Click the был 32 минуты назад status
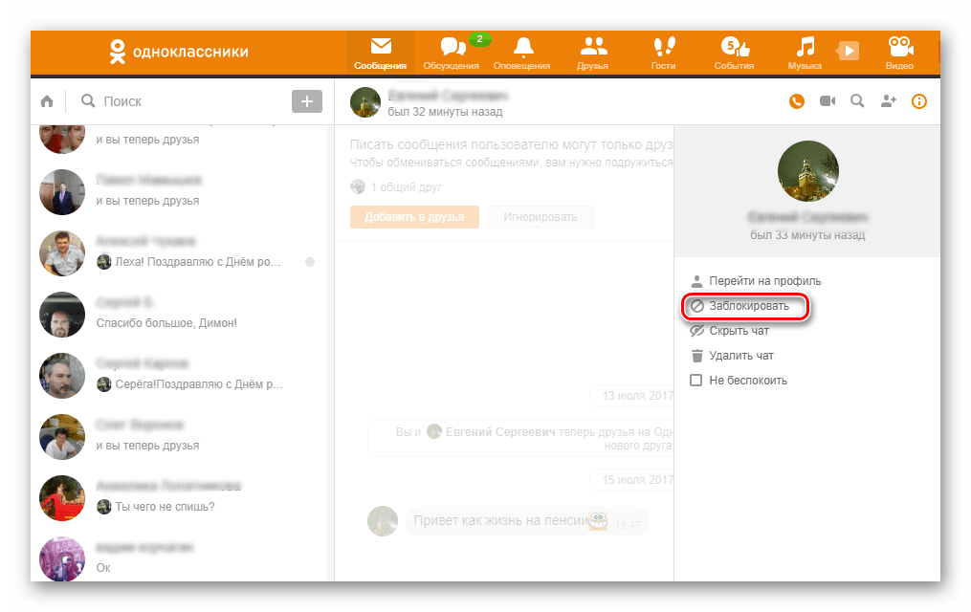The width and height of the screenshot is (971, 612). tap(445, 112)
